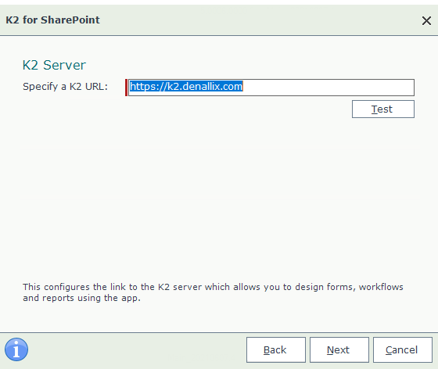Focus the K2 URL input field
The image size is (438, 369).
[x=271, y=88]
